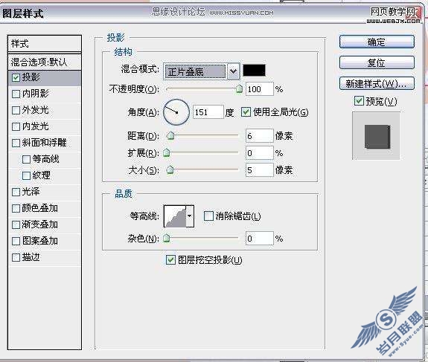Toggle 使用全局光 global light checkbox
428x362 pixels.
(246, 112)
